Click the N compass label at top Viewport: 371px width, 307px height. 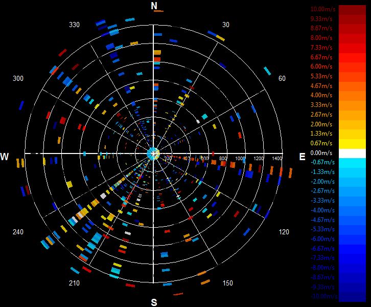pos(154,6)
